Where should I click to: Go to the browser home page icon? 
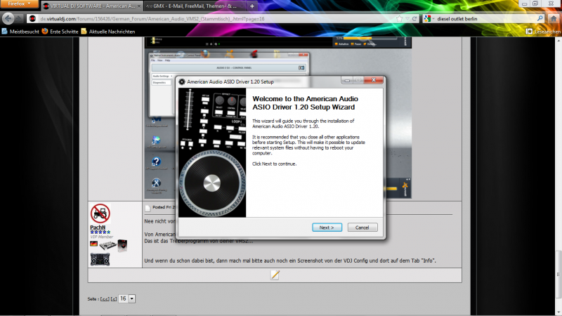pos(554,19)
